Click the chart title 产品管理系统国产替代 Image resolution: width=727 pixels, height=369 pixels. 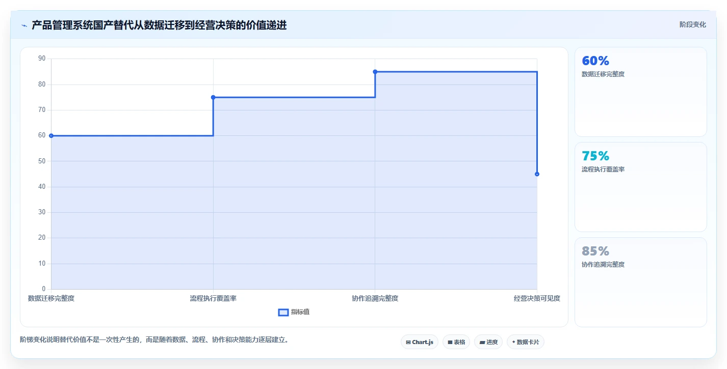click(x=159, y=25)
